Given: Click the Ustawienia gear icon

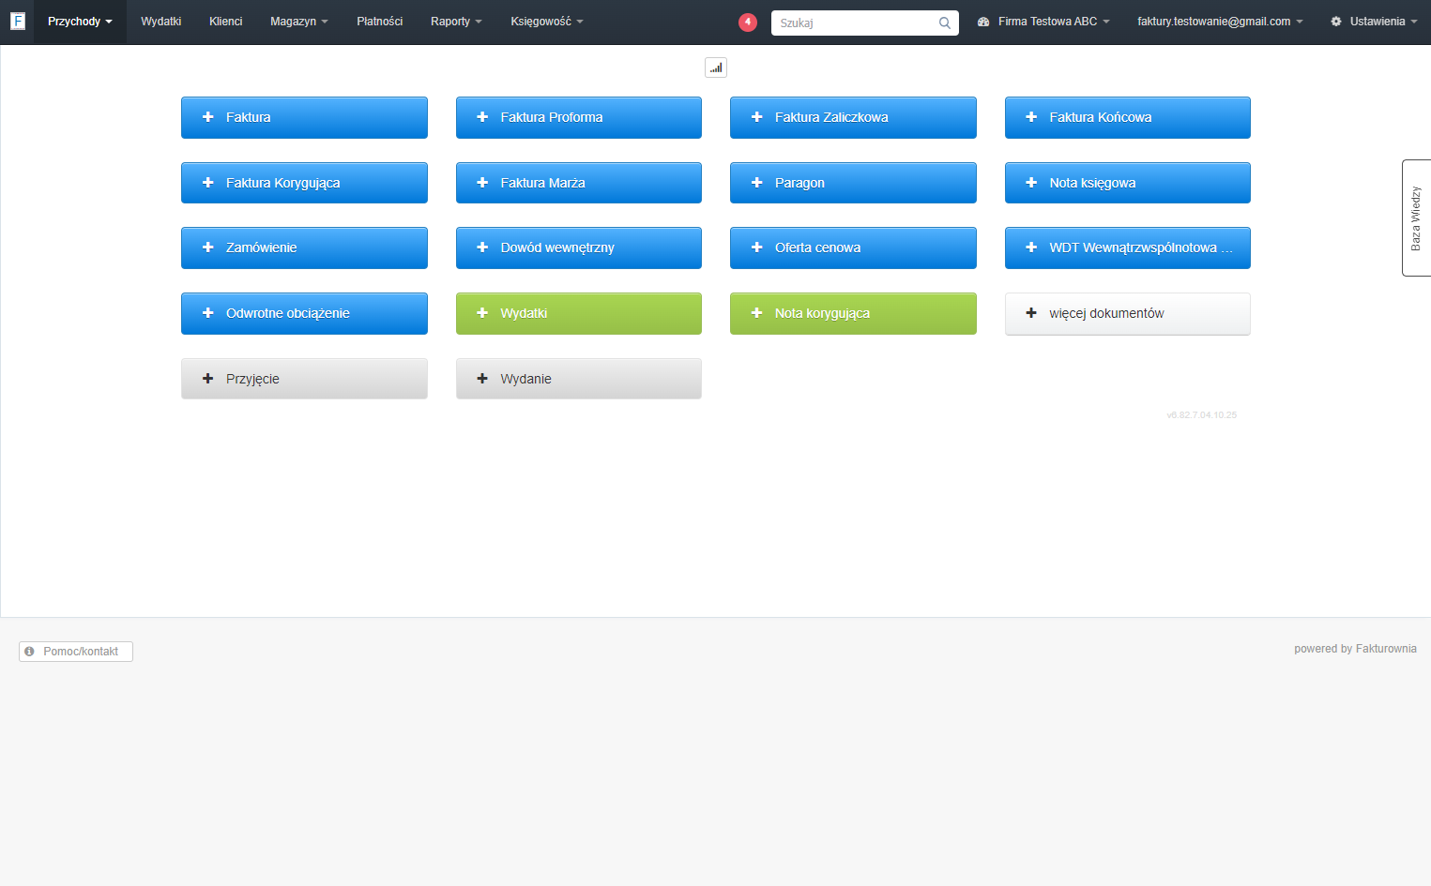Looking at the screenshot, I should 1336,22.
